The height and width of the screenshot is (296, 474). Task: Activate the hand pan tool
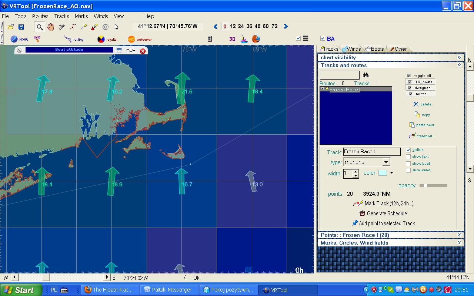(x=51, y=27)
